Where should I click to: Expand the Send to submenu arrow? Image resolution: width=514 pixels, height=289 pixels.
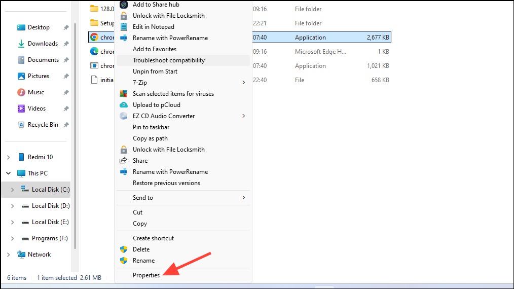(x=243, y=197)
